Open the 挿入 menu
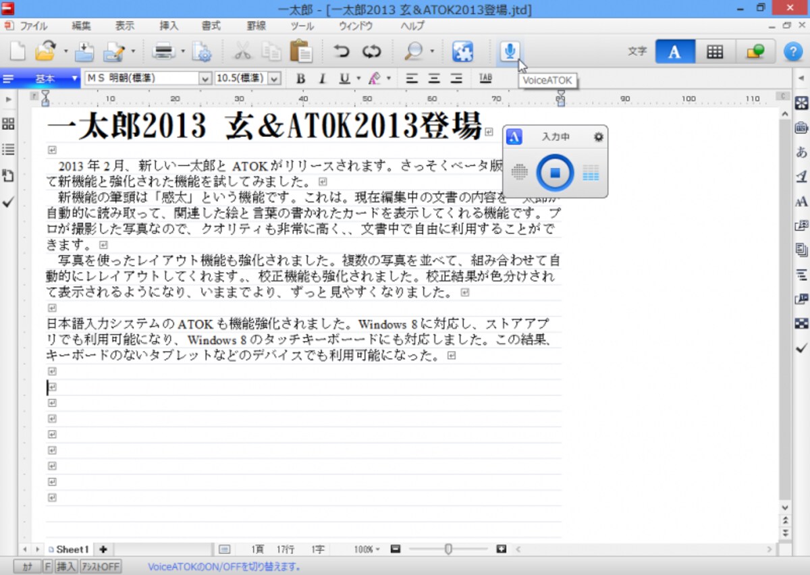The height and width of the screenshot is (575, 810). (x=169, y=26)
